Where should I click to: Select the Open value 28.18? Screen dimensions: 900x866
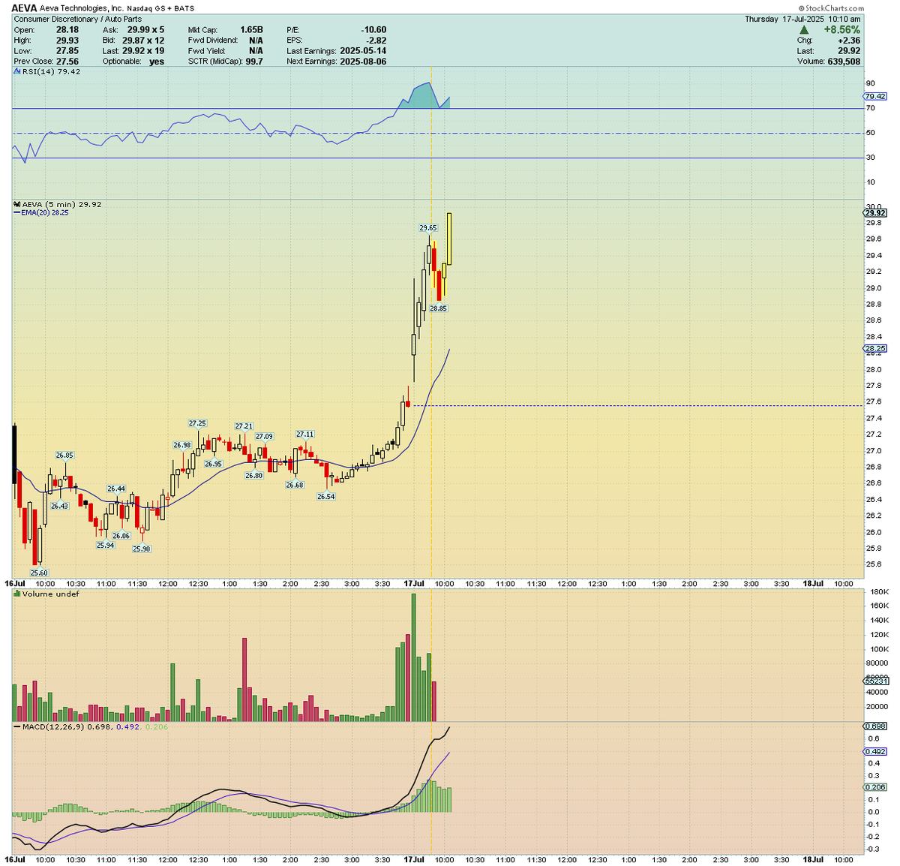[x=67, y=30]
